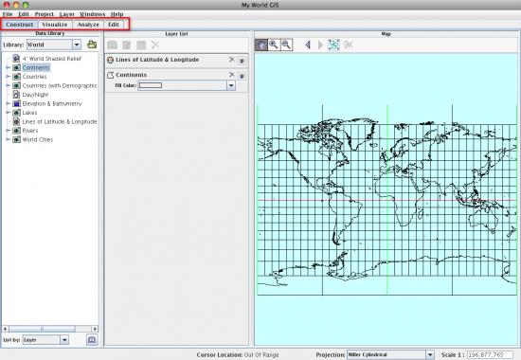The image size is (521, 360).
Task: Click the book icon beside List by
Action: pyautogui.click(x=92, y=340)
